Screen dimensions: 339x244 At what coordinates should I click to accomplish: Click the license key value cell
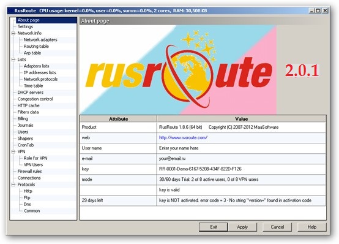pos(241,169)
